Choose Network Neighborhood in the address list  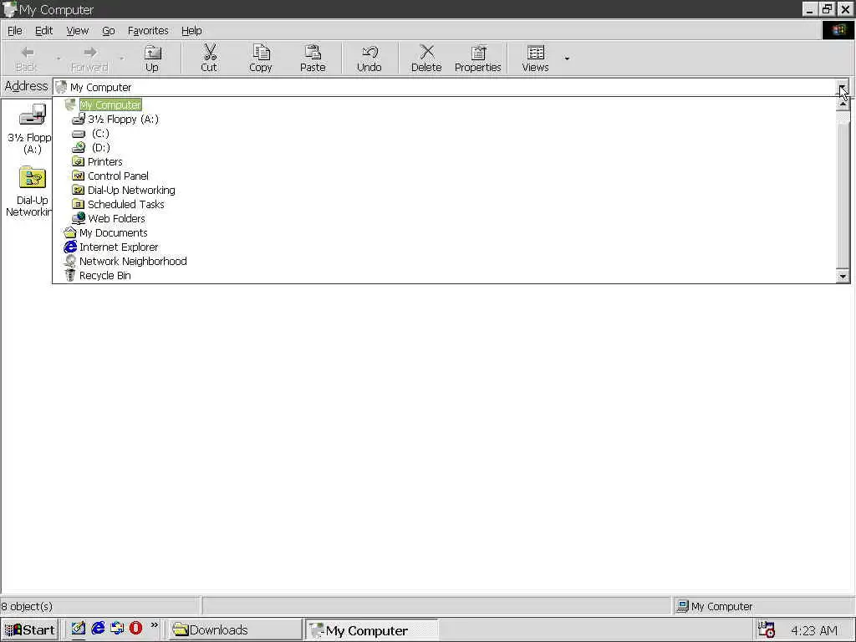pos(133,261)
